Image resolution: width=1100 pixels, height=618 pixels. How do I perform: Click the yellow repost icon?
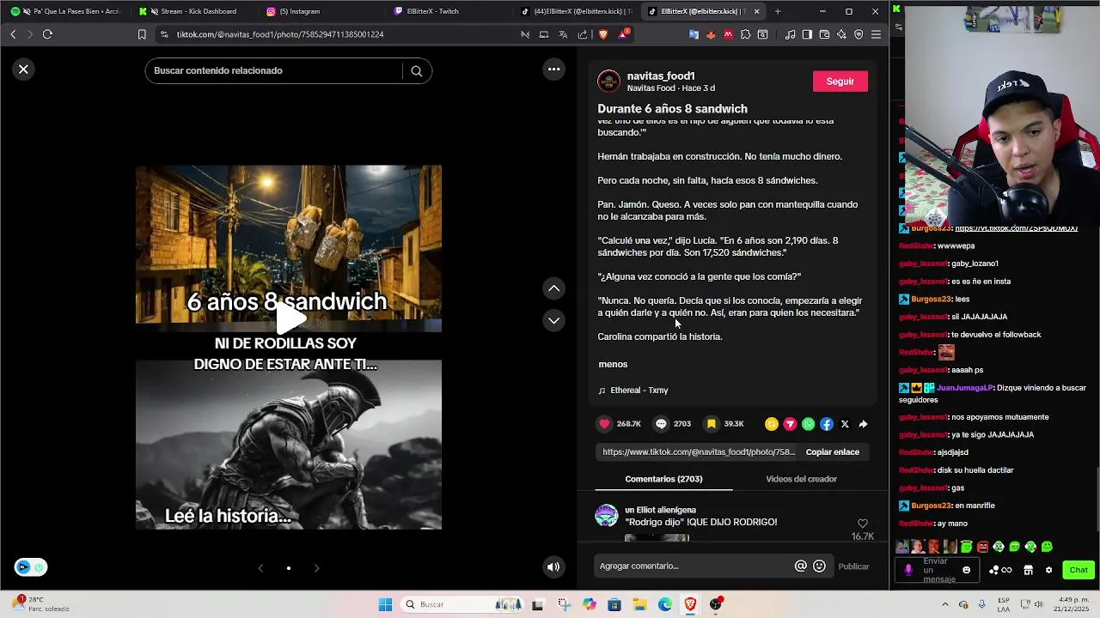click(x=772, y=424)
